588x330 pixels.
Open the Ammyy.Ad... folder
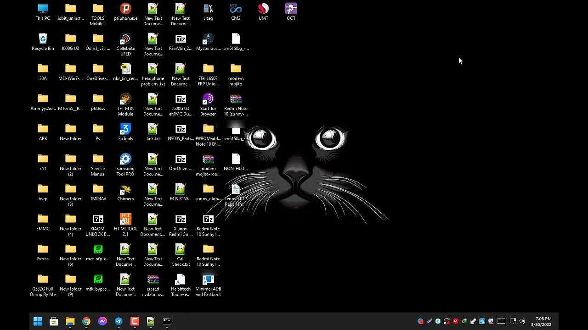[43, 102]
